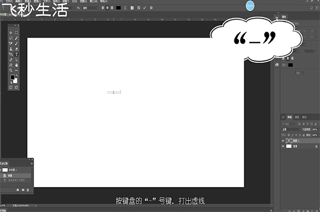
Task: Toggle Quick Mask mode
Action: 11,87
